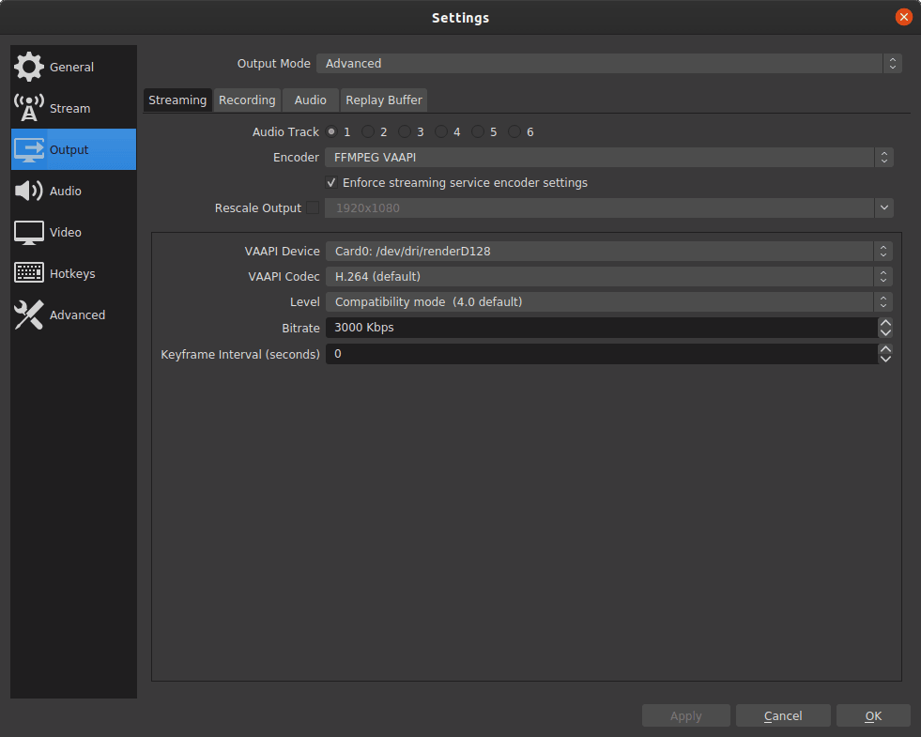Screen dimensions: 921x737
Task: Select Audio Track 2 radio button
Action: coord(368,132)
